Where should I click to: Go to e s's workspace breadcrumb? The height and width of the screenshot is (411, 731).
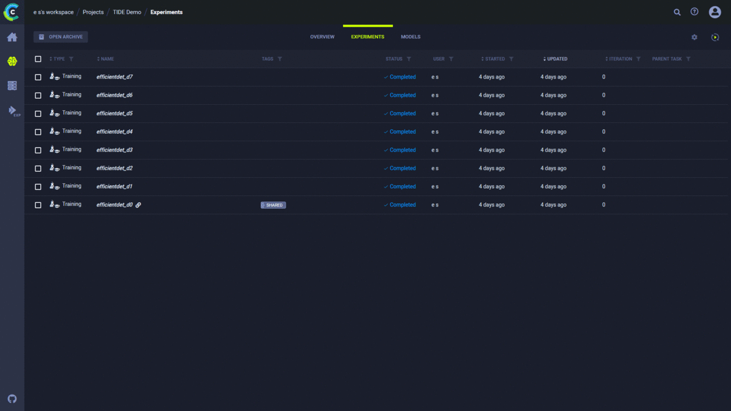point(54,12)
